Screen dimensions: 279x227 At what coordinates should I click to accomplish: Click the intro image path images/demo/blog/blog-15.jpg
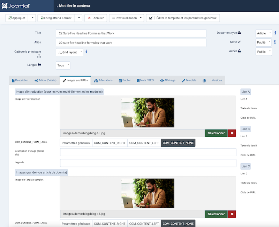pyautogui.click(x=133, y=133)
